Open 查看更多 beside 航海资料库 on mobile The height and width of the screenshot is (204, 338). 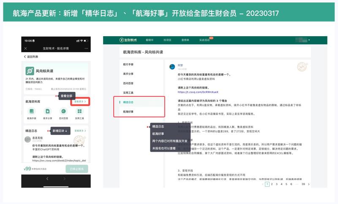pyautogui.click(x=80, y=102)
